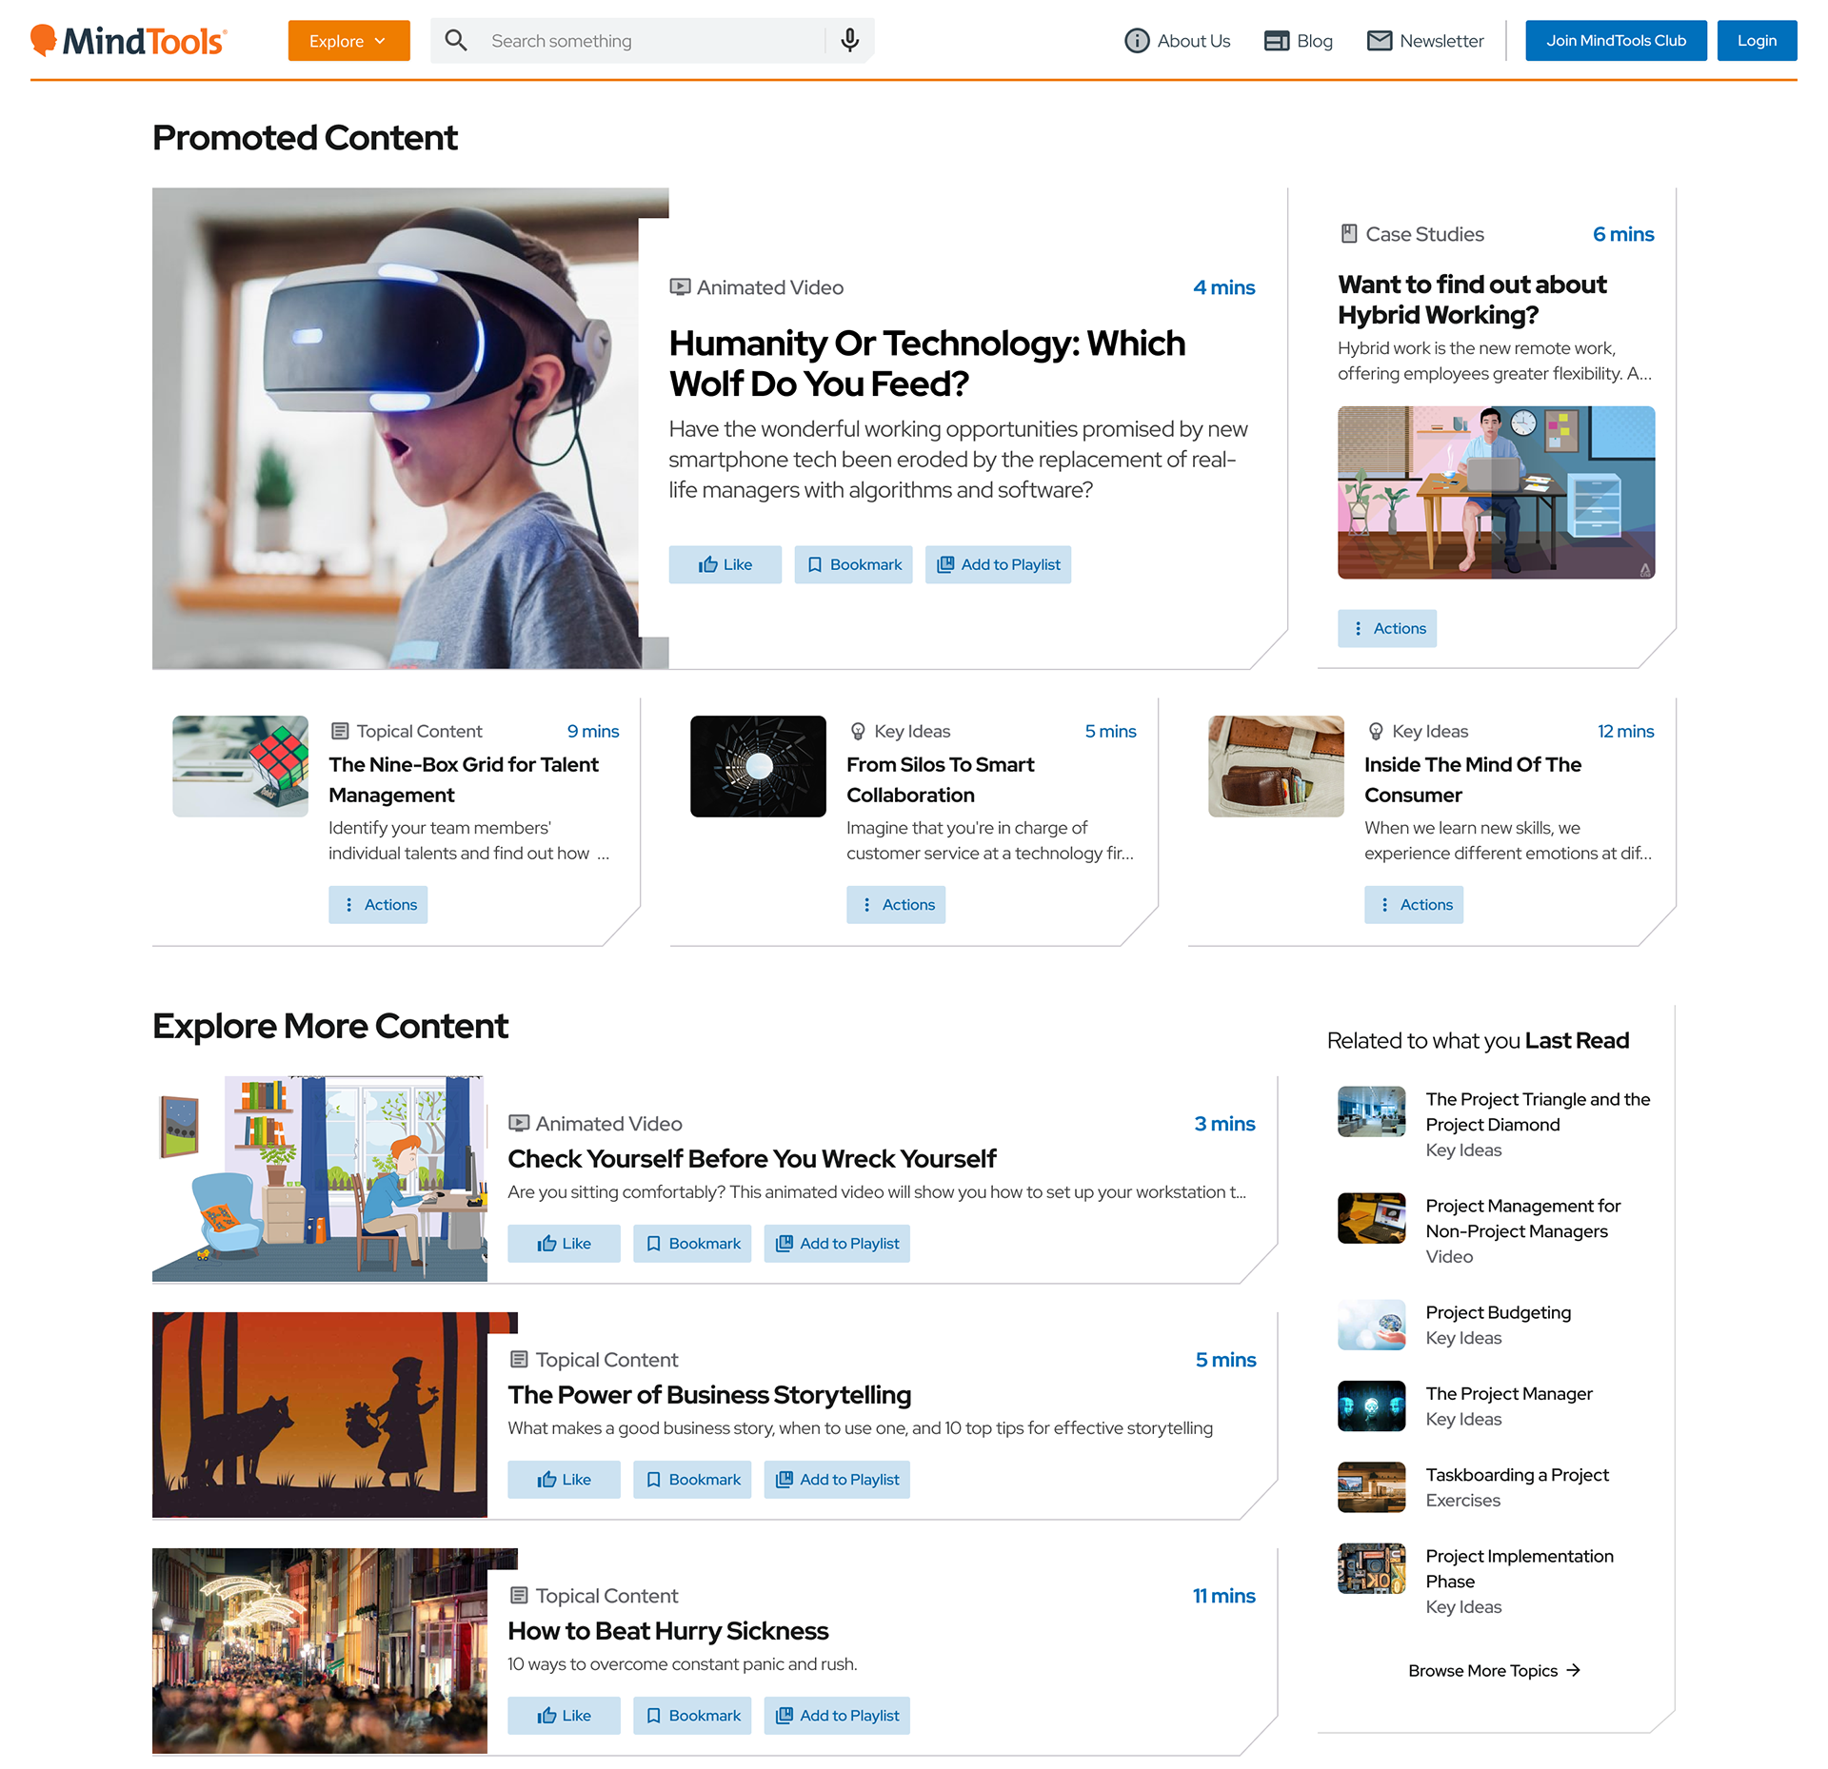The width and height of the screenshot is (1828, 1769).
Task: Click the Taskboarding a Project thumbnail
Action: pyautogui.click(x=1371, y=1487)
